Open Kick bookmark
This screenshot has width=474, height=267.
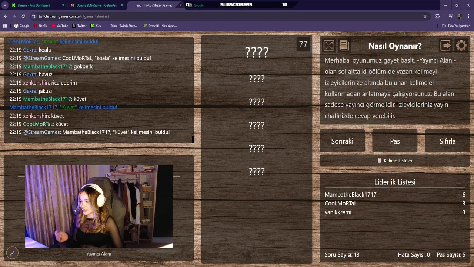click(96, 26)
